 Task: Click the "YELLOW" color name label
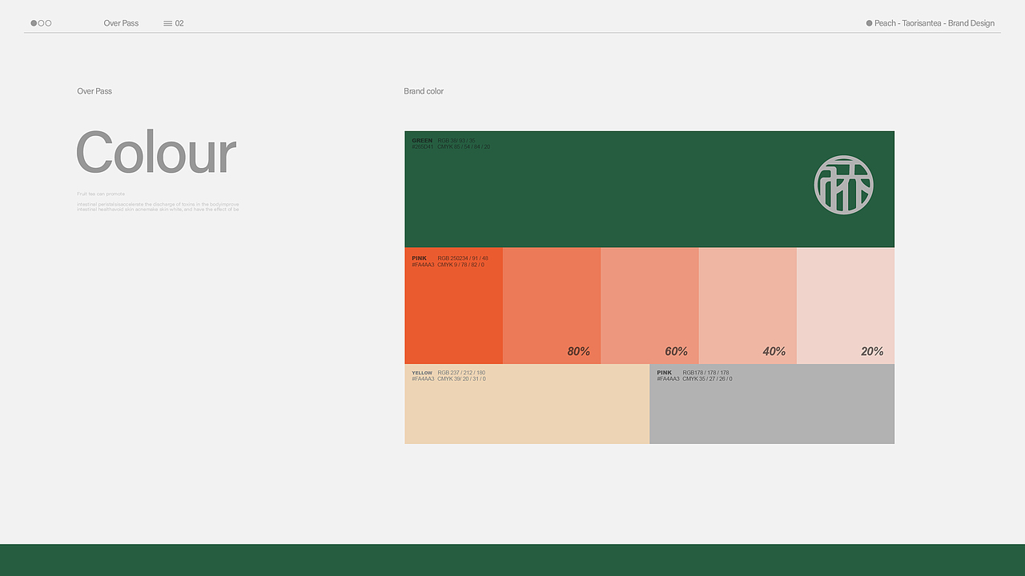coord(422,373)
